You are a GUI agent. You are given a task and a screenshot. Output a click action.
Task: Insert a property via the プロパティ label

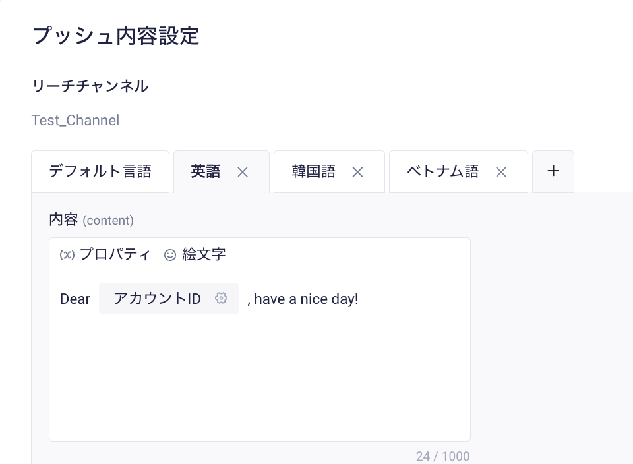point(115,254)
